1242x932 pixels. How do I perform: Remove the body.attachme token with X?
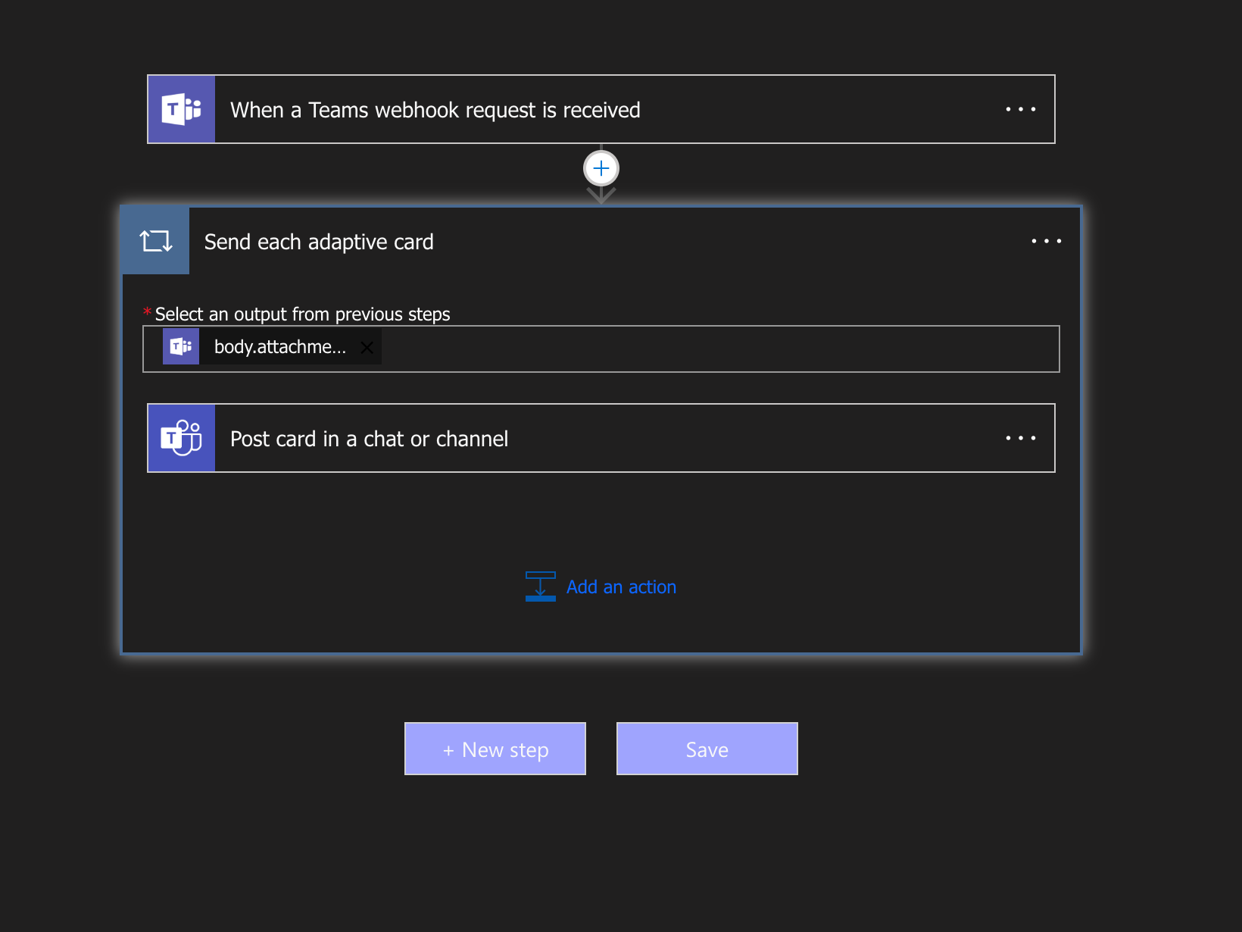coord(367,347)
